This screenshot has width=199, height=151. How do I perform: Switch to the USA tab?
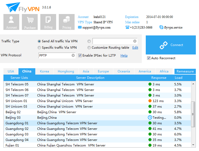point(11,71)
